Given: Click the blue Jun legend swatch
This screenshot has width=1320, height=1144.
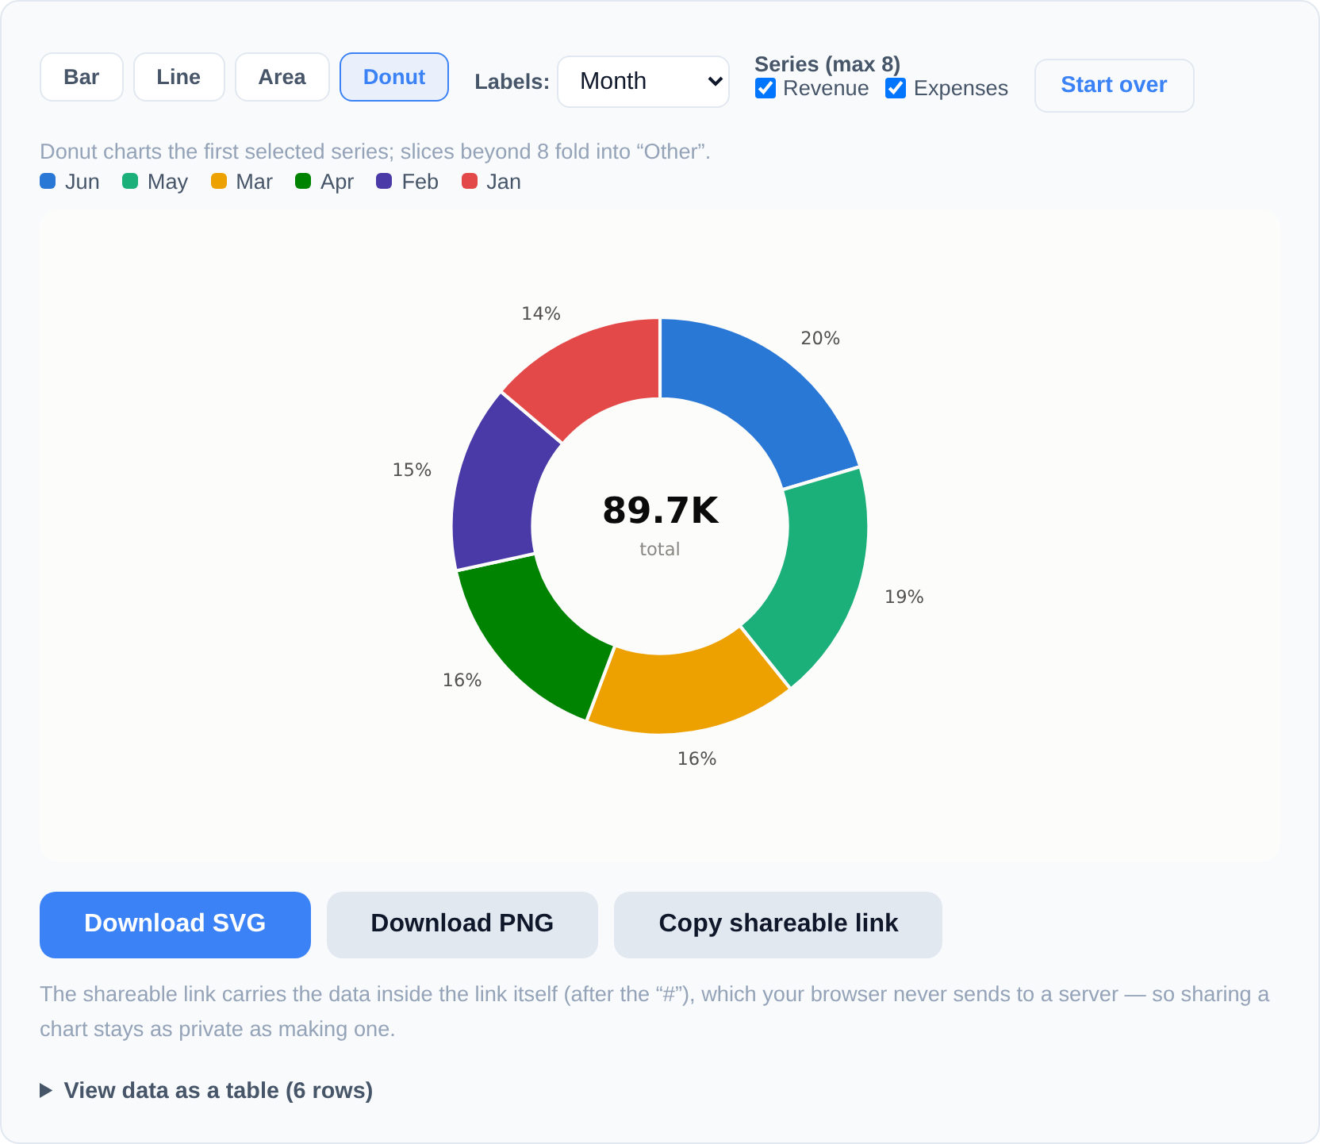Looking at the screenshot, I should pyautogui.click(x=48, y=181).
